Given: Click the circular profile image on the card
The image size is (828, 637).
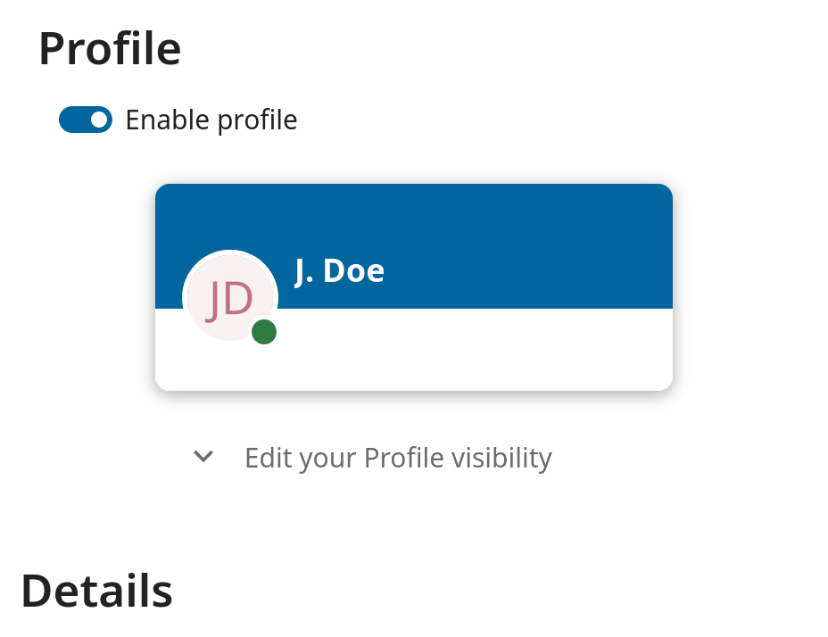Looking at the screenshot, I should [229, 297].
